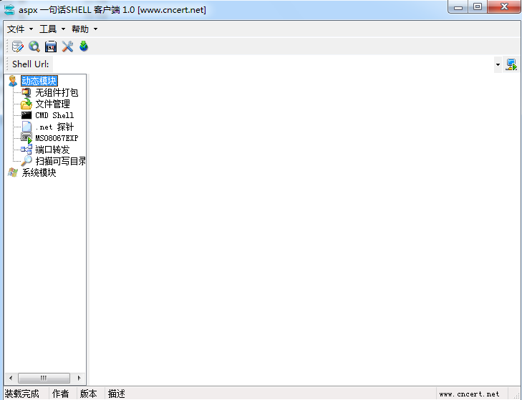The image size is (522, 400).
Task: Click the magnifier icon of 扫描可写目录
Action: (26, 161)
